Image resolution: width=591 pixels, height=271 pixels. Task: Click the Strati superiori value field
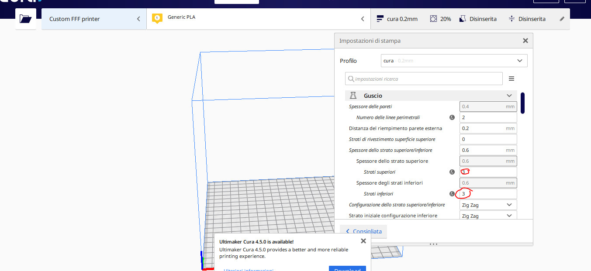coord(488,172)
